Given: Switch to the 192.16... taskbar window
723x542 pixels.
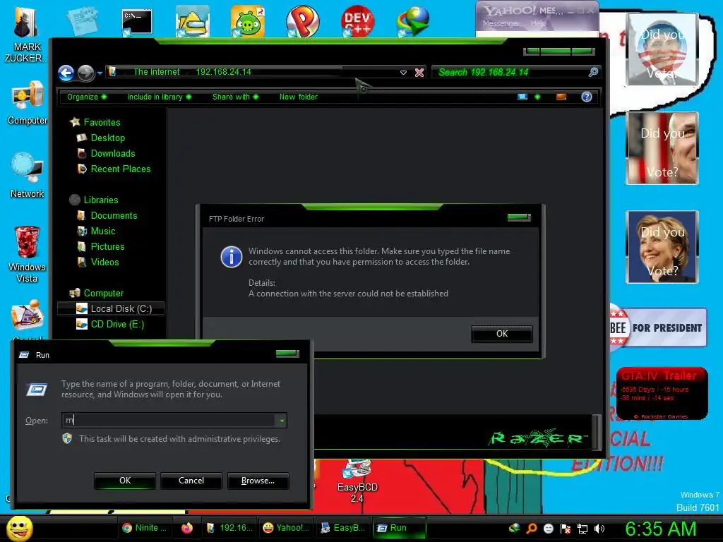Looking at the screenshot, I should (x=229, y=528).
